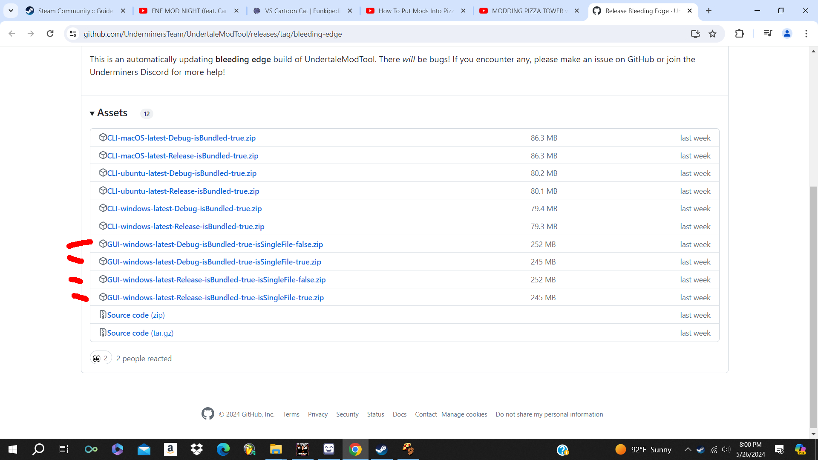Click the install app icon in address bar
The height and width of the screenshot is (460, 818).
(695, 34)
